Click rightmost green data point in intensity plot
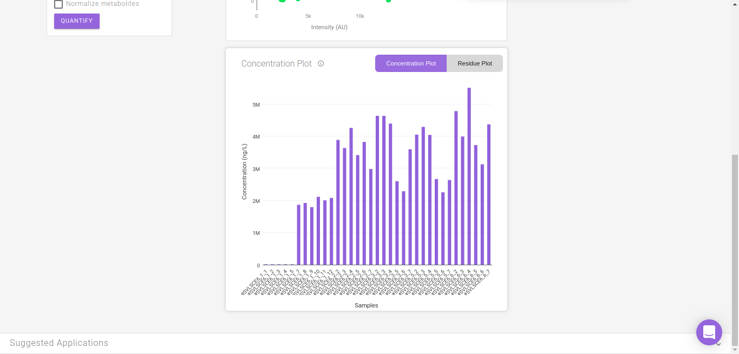This screenshot has height=354, width=739. [x=388, y=1]
